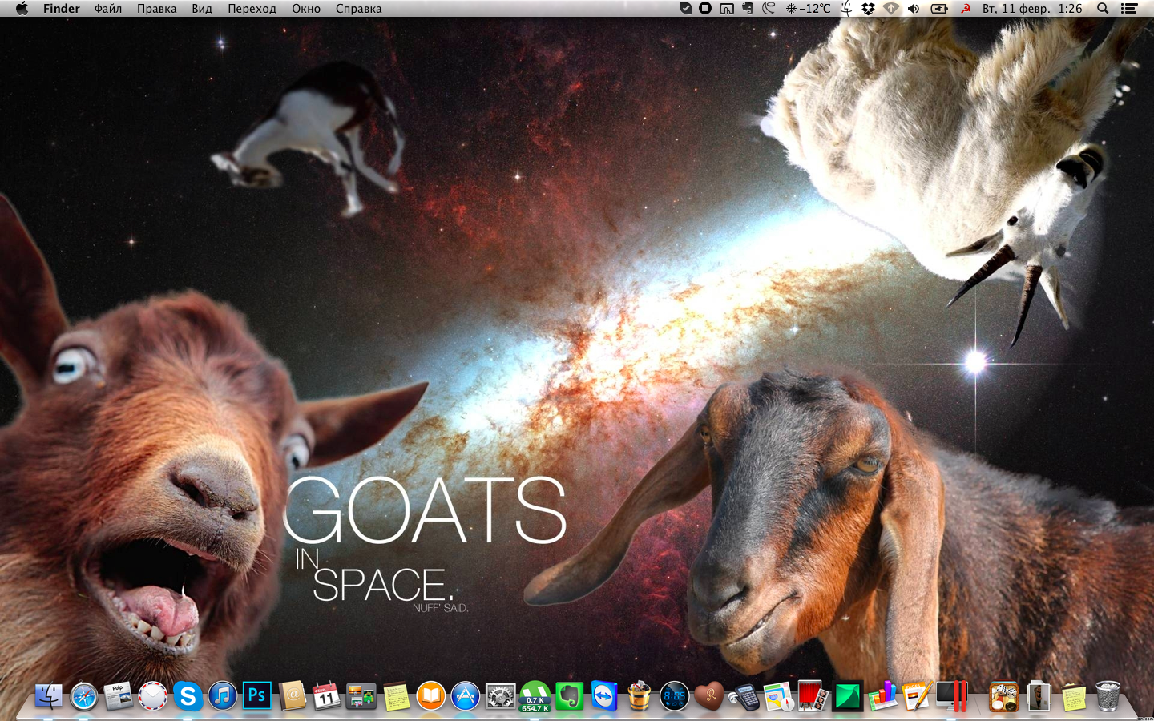Open the yellow notes file near Trash
This screenshot has height=721, width=1154.
click(x=1073, y=696)
